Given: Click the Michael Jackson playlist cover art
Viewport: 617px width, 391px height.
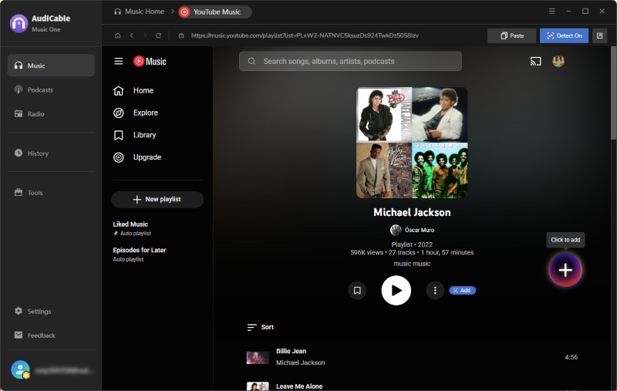Looking at the screenshot, I should [412, 143].
